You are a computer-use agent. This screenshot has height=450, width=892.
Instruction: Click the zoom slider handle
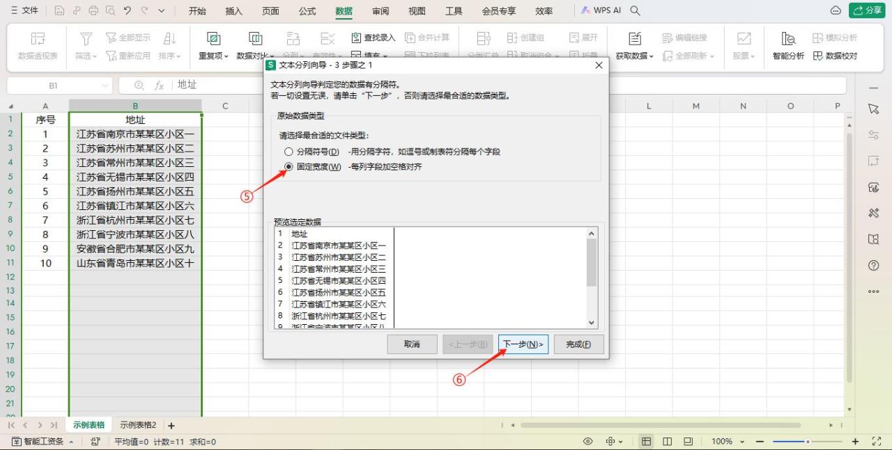click(x=808, y=442)
